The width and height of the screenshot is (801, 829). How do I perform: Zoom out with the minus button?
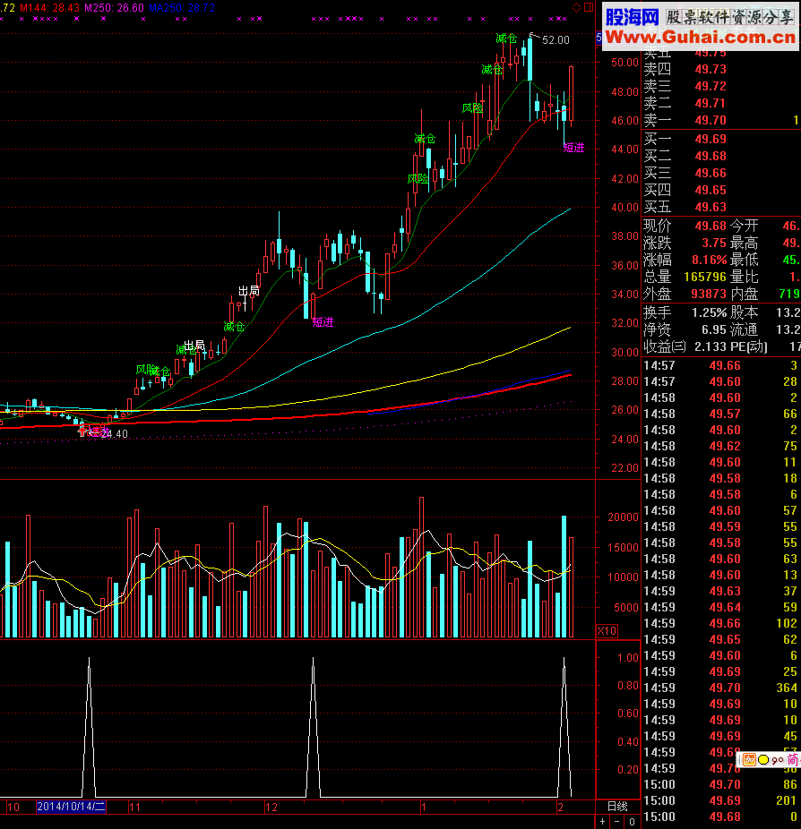tap(617, 822)
